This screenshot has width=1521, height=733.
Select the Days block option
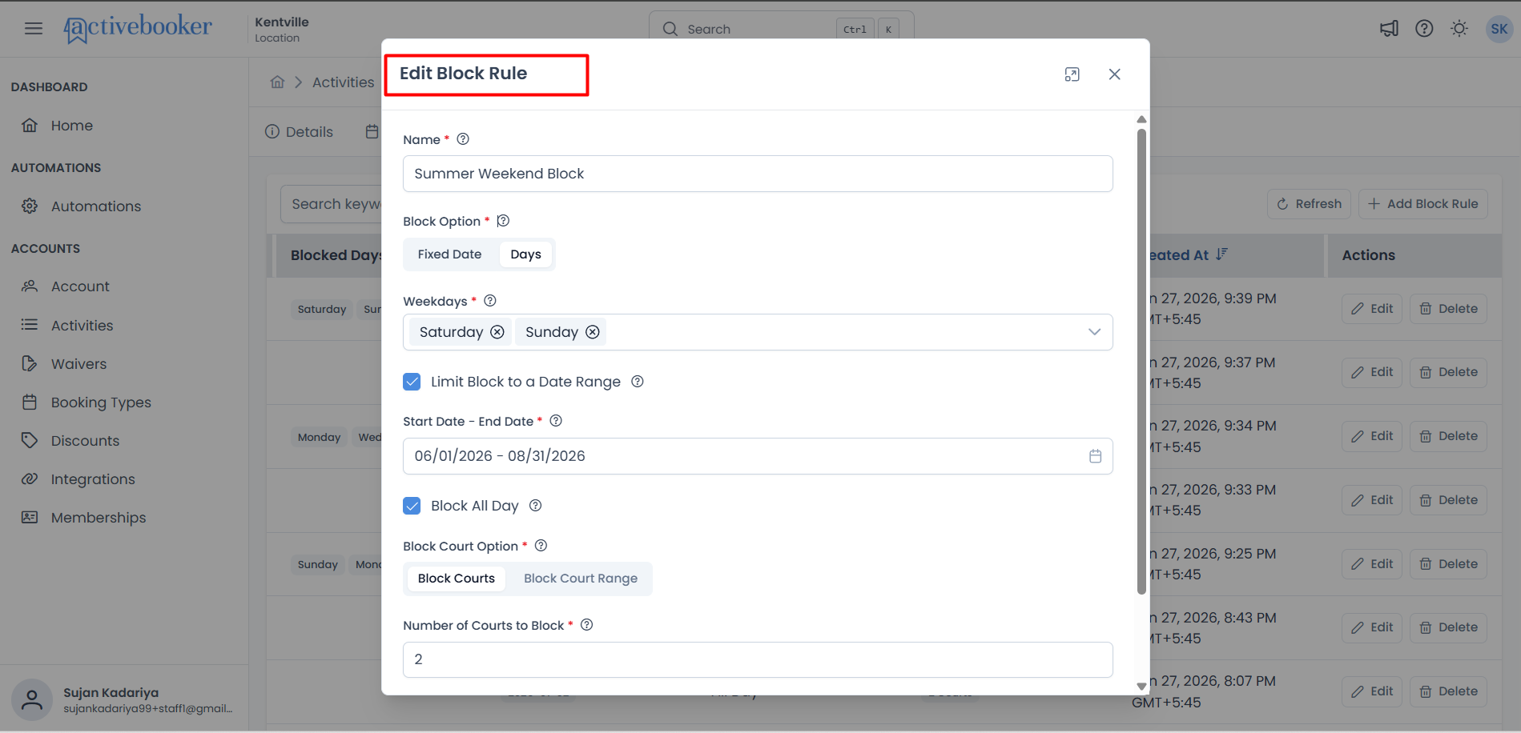(525, 254)
